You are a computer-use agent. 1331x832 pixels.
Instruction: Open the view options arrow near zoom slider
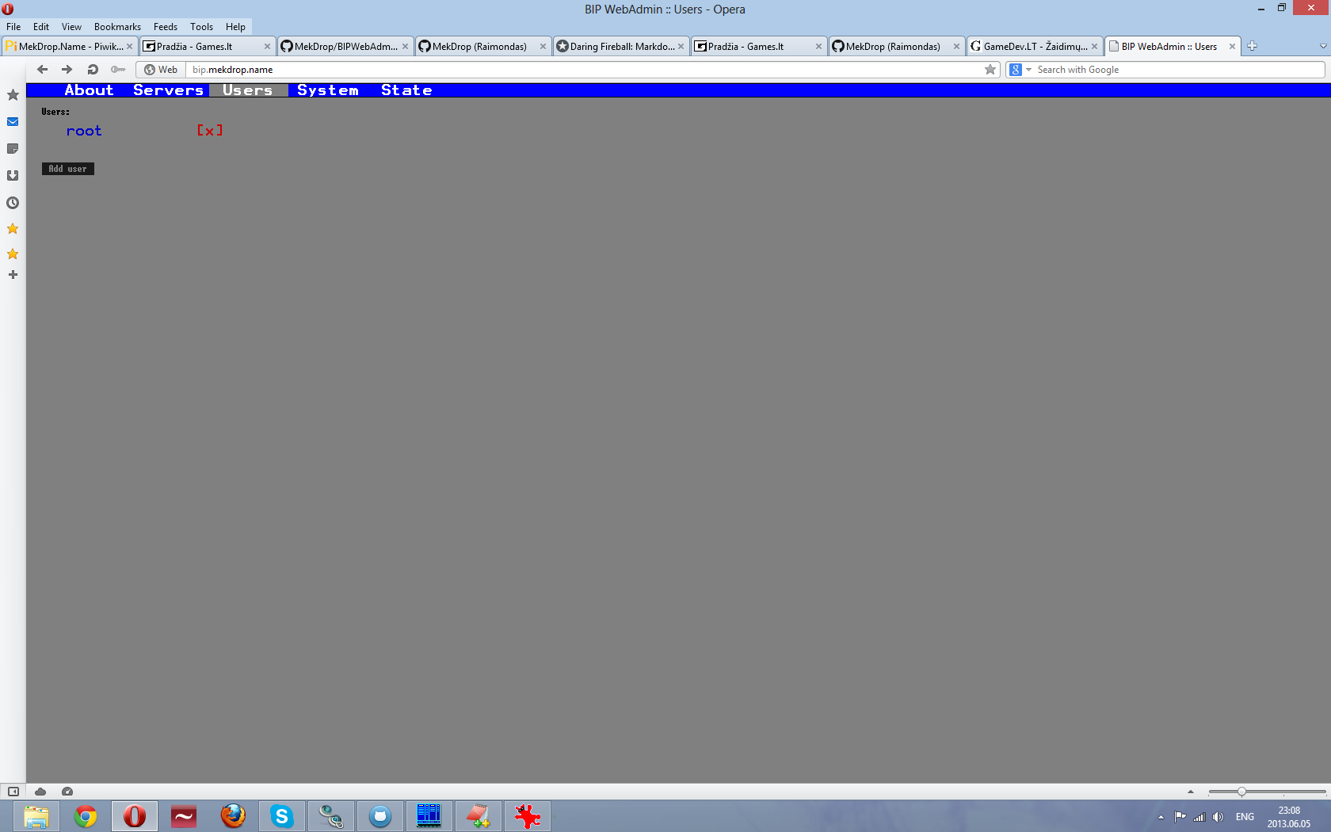point(1190,792)
